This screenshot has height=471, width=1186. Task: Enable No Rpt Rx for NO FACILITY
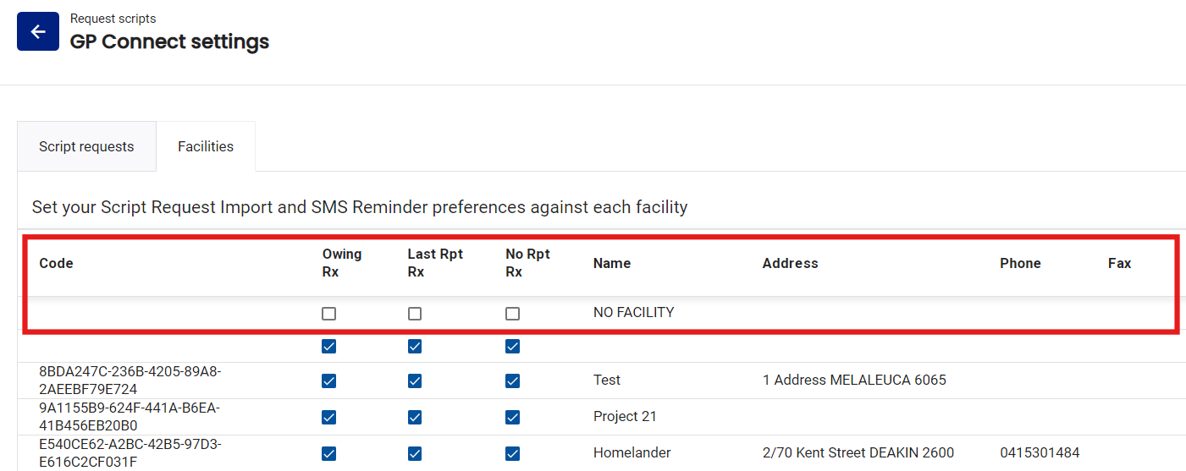[x=512, y=314]
